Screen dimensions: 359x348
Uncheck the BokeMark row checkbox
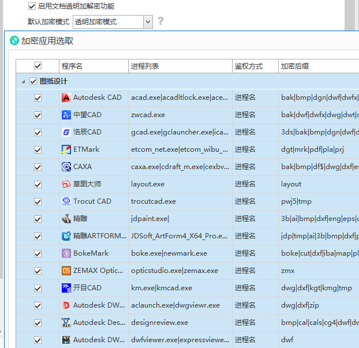click(x=38, y=254)
